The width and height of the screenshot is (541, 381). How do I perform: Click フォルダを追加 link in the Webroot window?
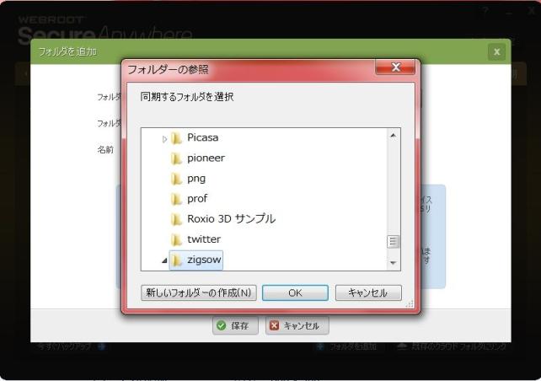346,346
